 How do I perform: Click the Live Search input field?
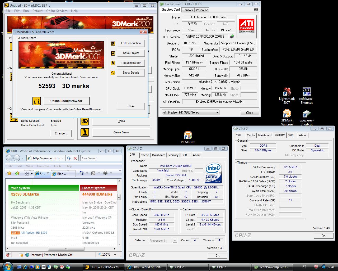pyautogui.click(x=101, y=158)
